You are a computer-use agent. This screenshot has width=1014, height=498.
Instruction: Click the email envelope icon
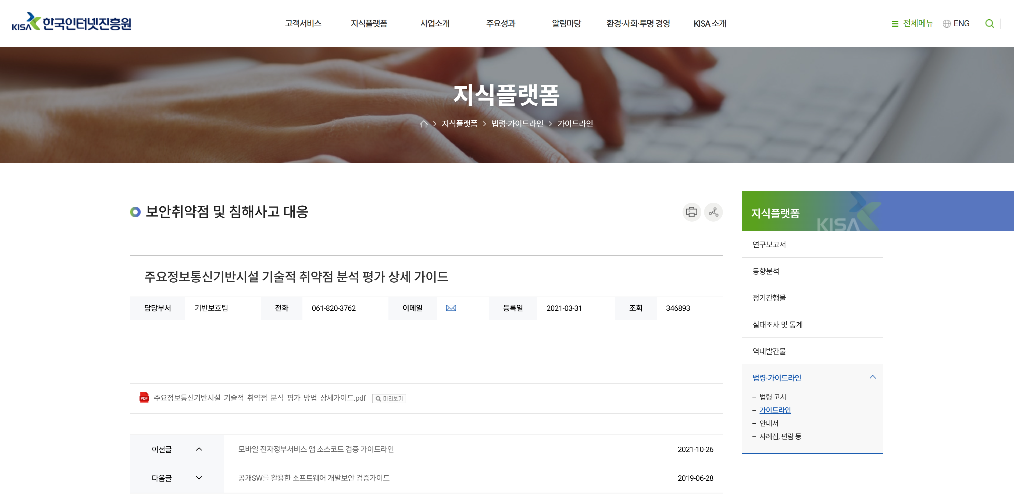point(451,308)
